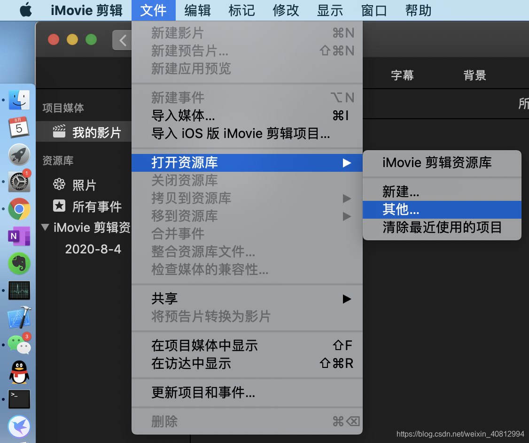Open the 帮助 menu

[x=418, y=10]
